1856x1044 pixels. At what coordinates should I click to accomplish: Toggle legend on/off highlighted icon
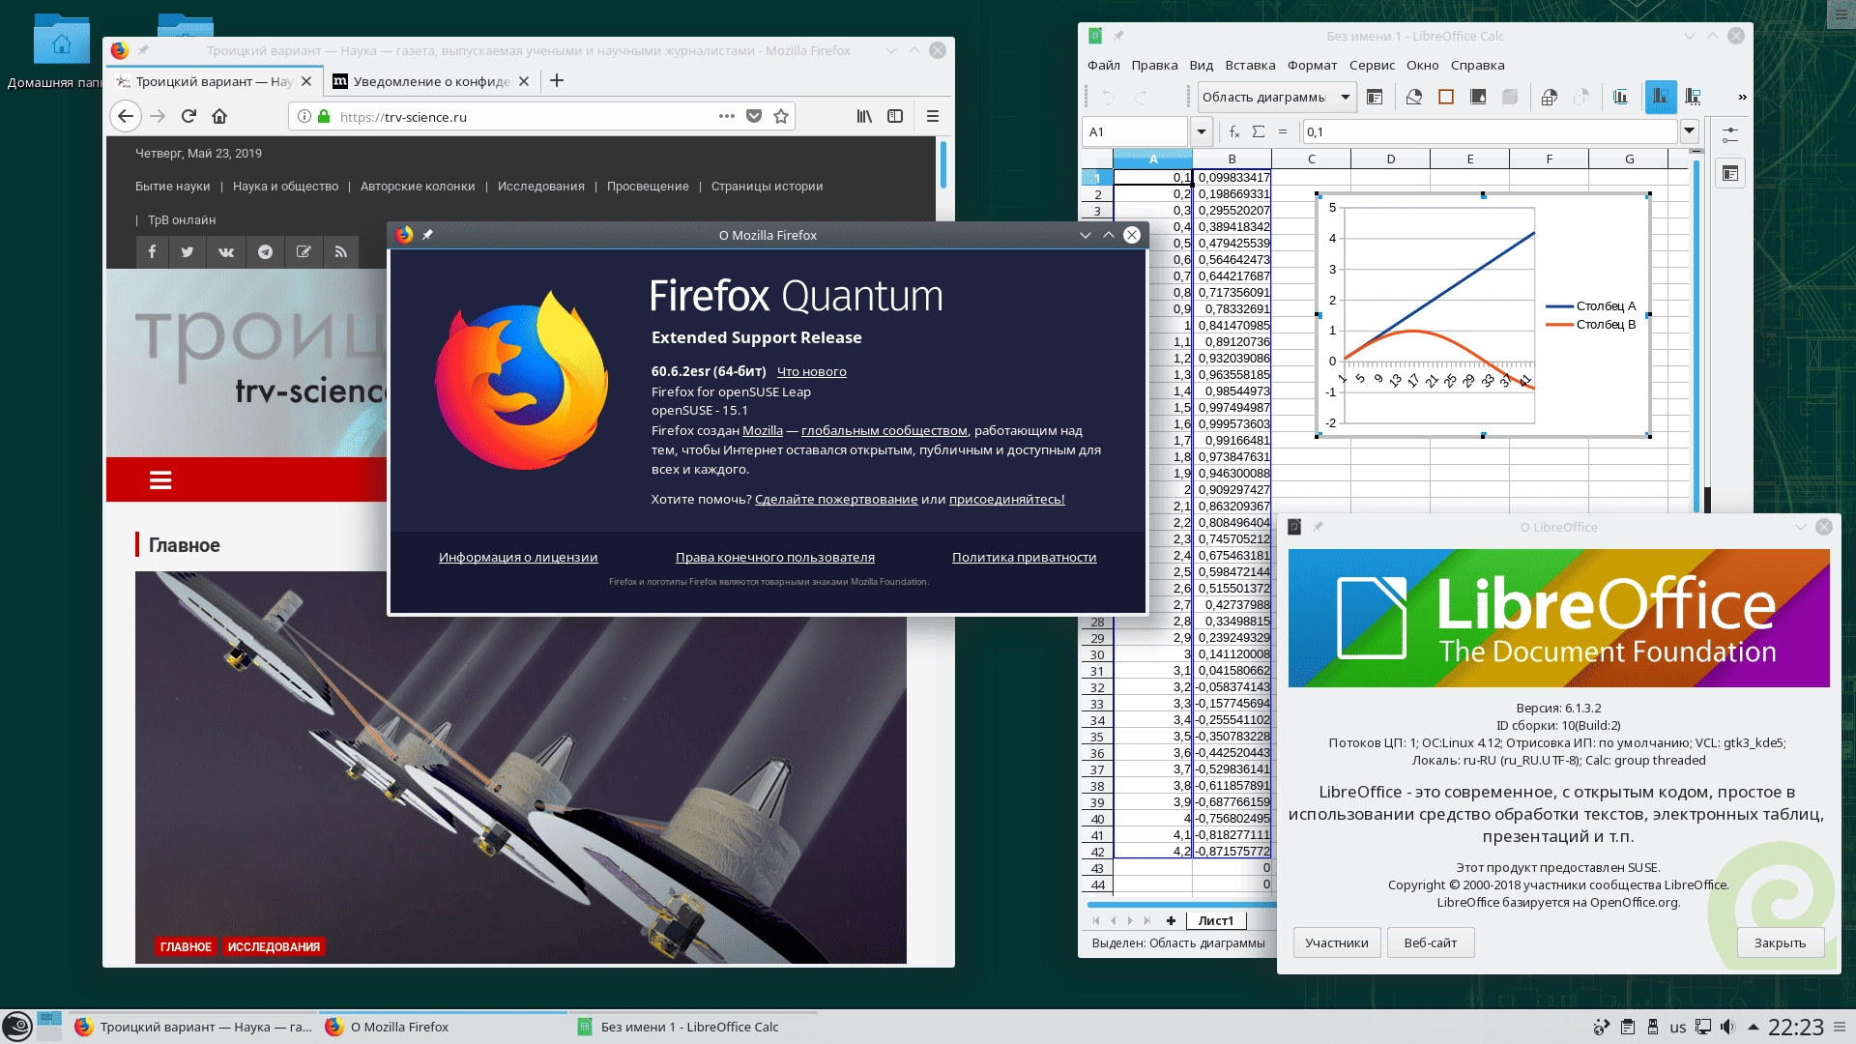1661,97
